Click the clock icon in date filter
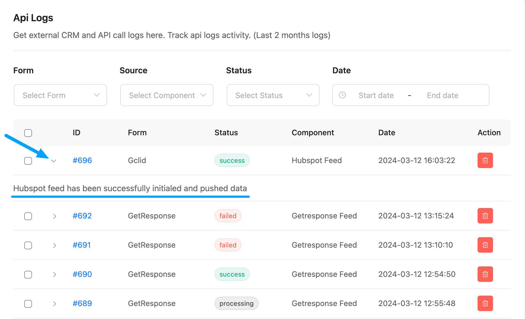This screenshot has height=319, width=525. coord(342,95)
